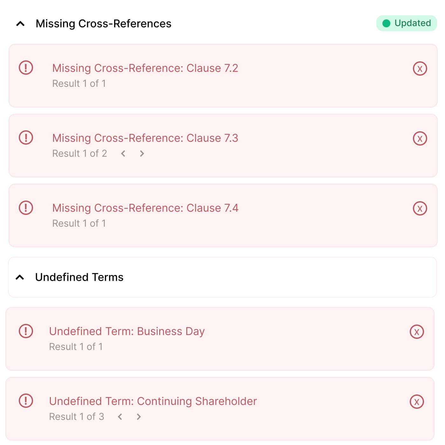Click the warning icon for Clause 7.3
Screen dimensions: 445x445
(x=26, y=138)
